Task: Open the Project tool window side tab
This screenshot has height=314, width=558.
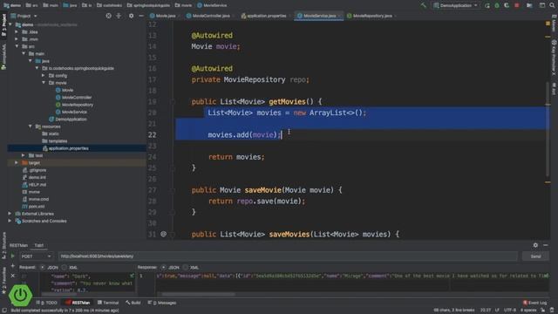Action: tap(3, 25)
